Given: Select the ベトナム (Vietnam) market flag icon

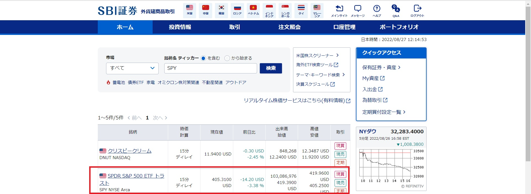Looking at the screenshot, I should pos(253,11).
